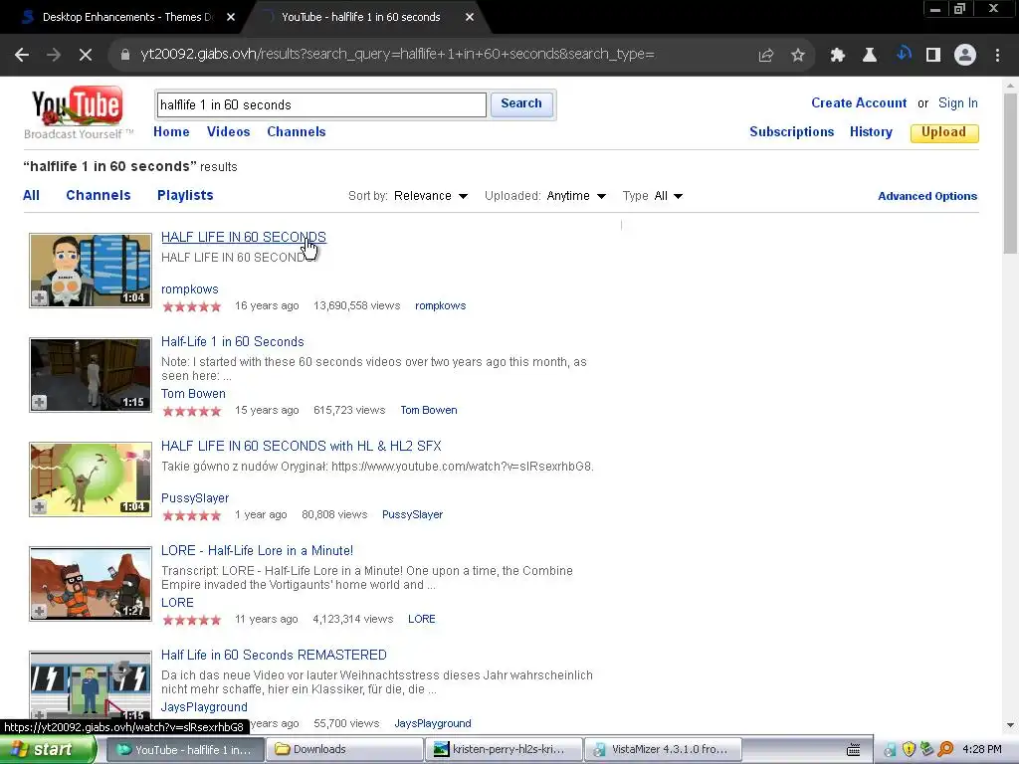Open the Videos navigation link
Viewport: 1019px width, 764px height.
point(228,132)
